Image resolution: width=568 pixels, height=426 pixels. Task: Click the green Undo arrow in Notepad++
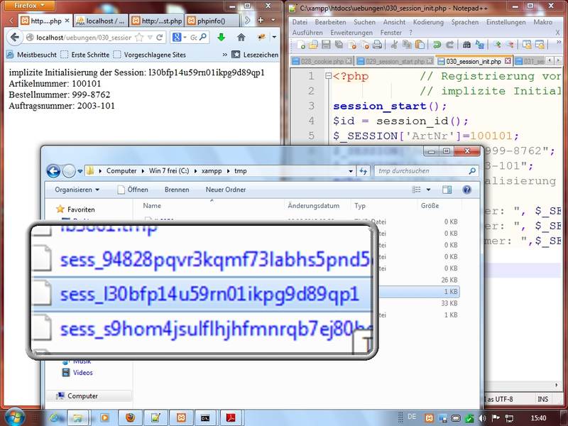(x=437, y=45)
